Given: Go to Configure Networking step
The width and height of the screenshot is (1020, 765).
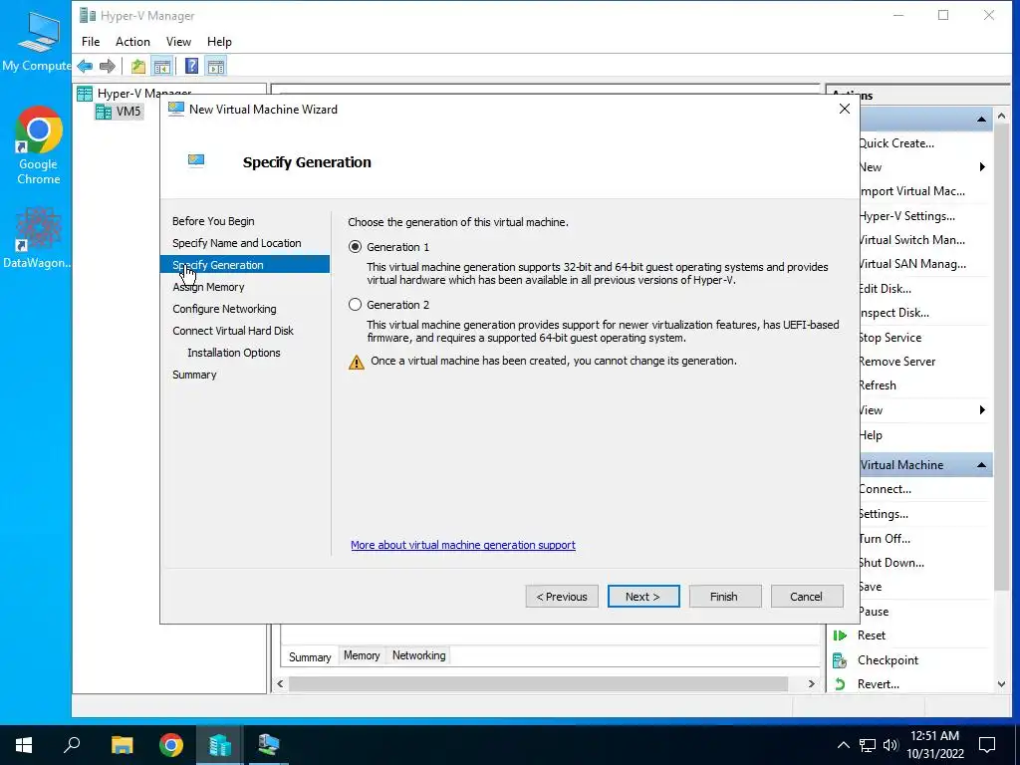Looking at the screenshot, I should [224, 309].
